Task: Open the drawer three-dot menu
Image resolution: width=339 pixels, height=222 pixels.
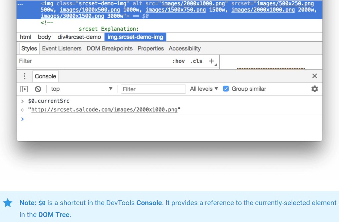Action: [x=24, y=76]
